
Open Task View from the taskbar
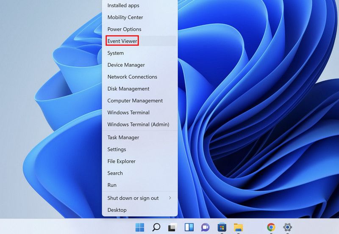172,227
